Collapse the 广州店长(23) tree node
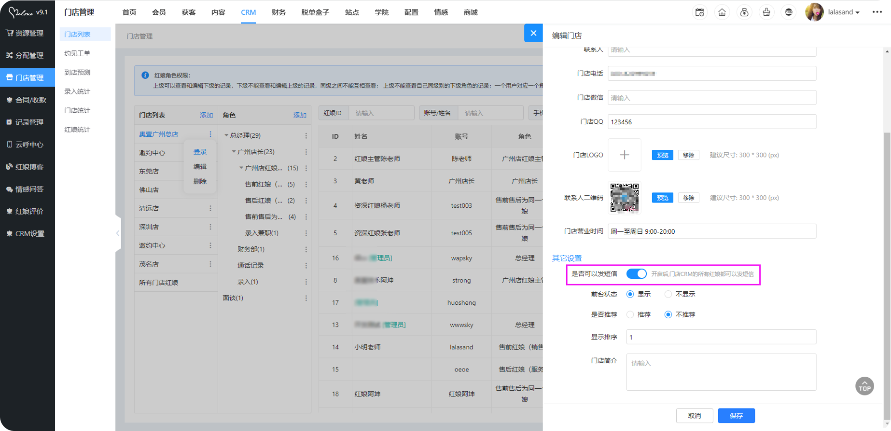Screen dimensions: 891x431 (x=234, y=152)
